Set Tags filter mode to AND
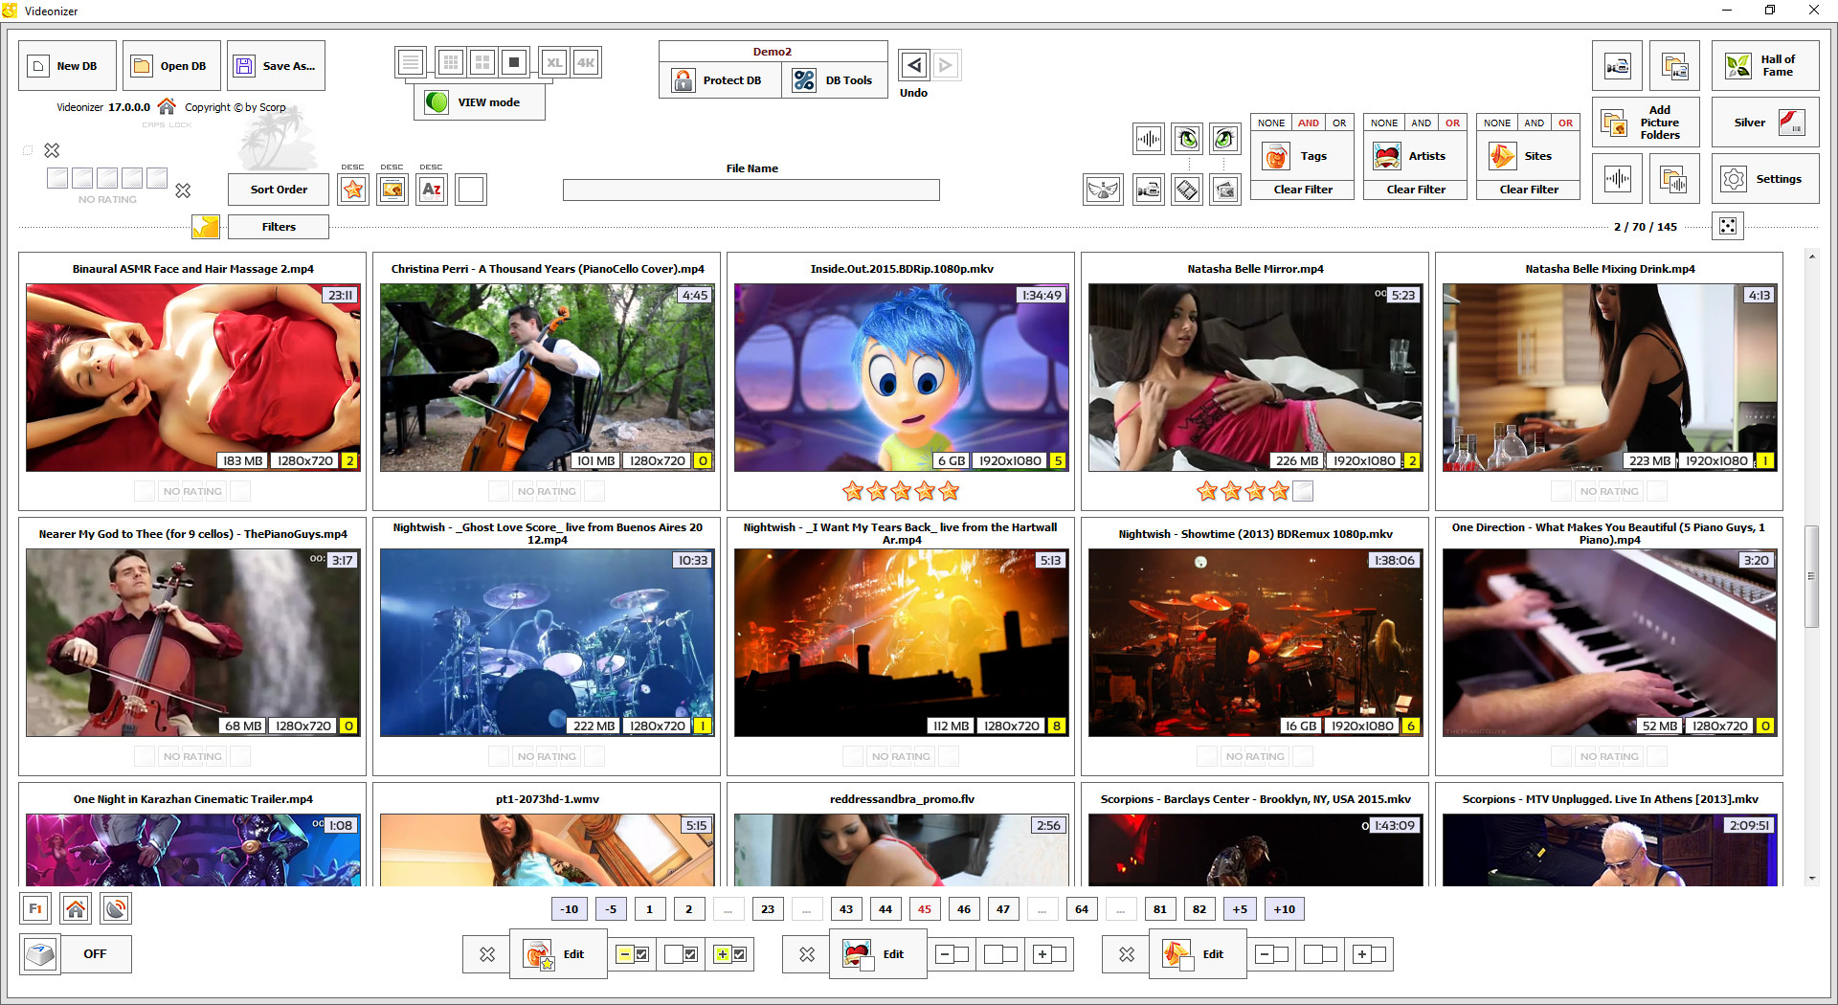1838x1005 pixels. pos(1309,123)
